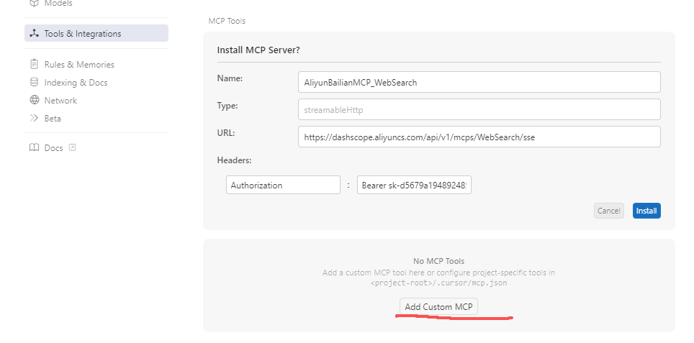Screen dimensions: 694x343
Task: Click the 'Install MCP Server?' heading
Action: (x=258, y=50)
